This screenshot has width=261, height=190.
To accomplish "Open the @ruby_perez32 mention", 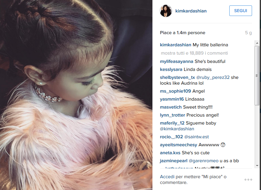I will coord(213,77).
